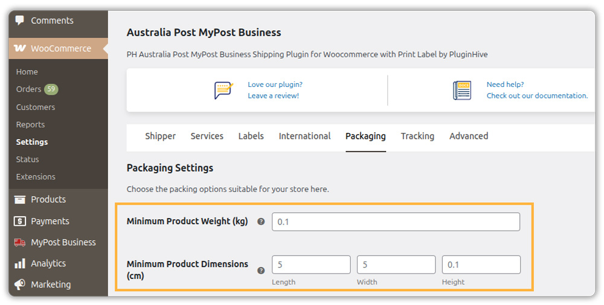Image resolution: width=604 pixels, height=305 pixels.
Task: Focus the Height dimension input field
Action: (x=481, y=265)
